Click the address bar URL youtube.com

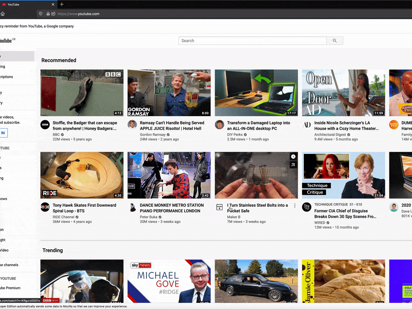pos(78,14)
